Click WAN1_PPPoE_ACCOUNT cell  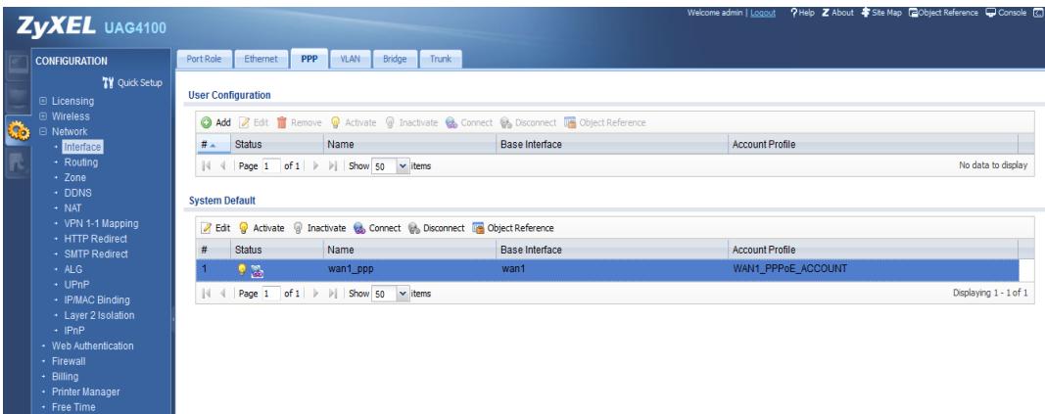tap(790, 269)
